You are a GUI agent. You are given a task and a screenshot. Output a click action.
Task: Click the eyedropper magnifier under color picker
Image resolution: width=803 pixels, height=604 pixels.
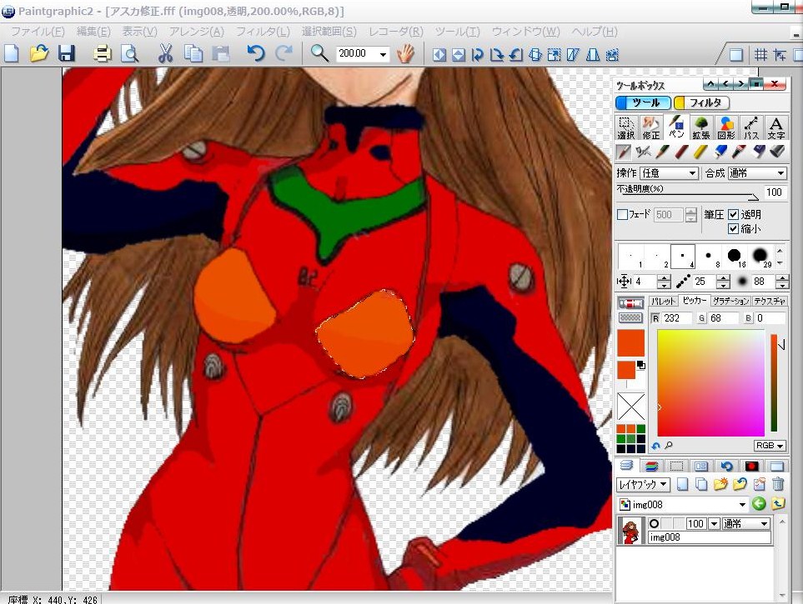click(x=668, y=446)
